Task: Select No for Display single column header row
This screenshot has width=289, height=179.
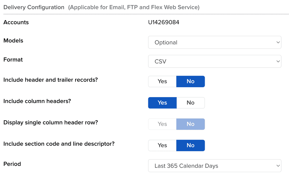Action: pos(191,124)
